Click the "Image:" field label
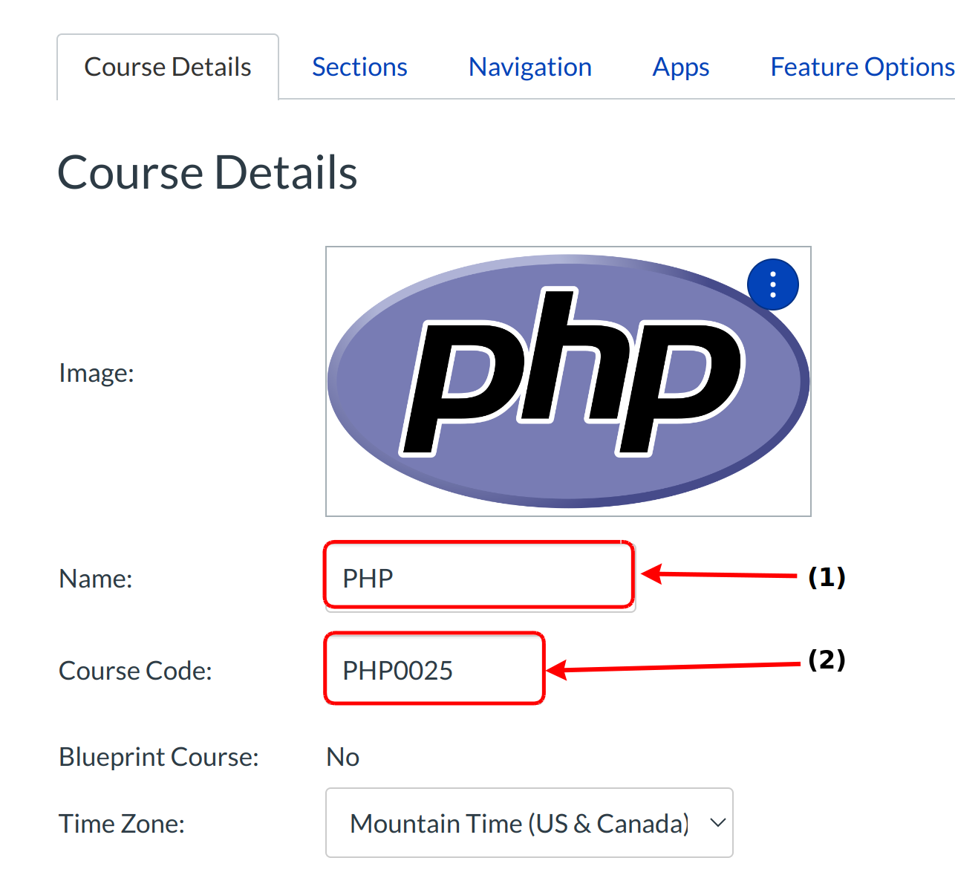Viewport: 955px width, 878px height. [x=97, y=373]
